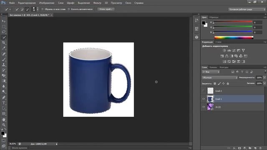Open the opacity slider dropdown arrow
Image resolution: width=267 pixels, height=150 pixels.
(264, 77)
